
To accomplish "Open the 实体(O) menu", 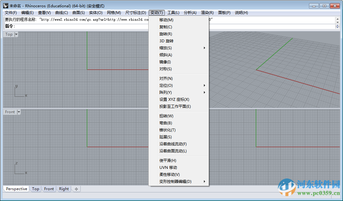I will [96, 13].
